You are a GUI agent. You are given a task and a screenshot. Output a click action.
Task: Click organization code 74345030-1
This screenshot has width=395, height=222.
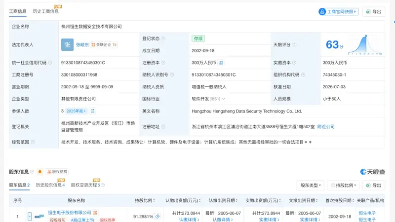[334, 75]
